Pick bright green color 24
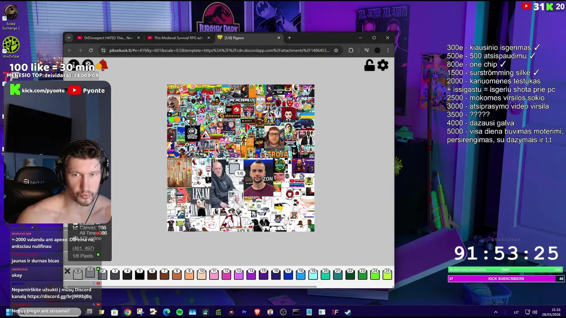 coord(375,274)
